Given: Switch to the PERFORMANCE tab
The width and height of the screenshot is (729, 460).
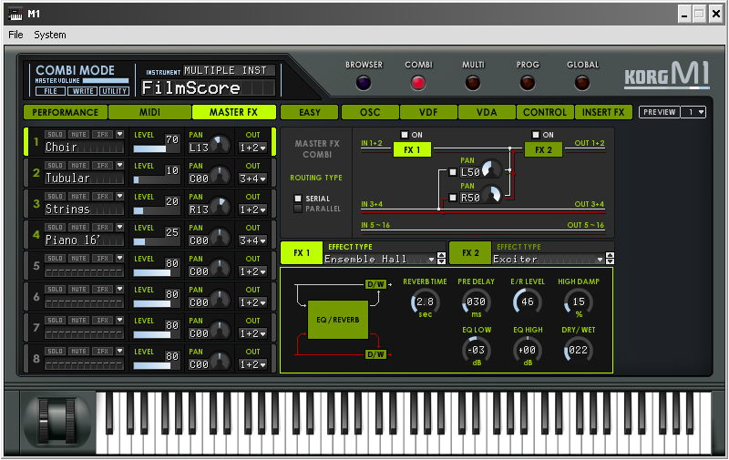Looking at the screenshot, I should click(65, 112).
